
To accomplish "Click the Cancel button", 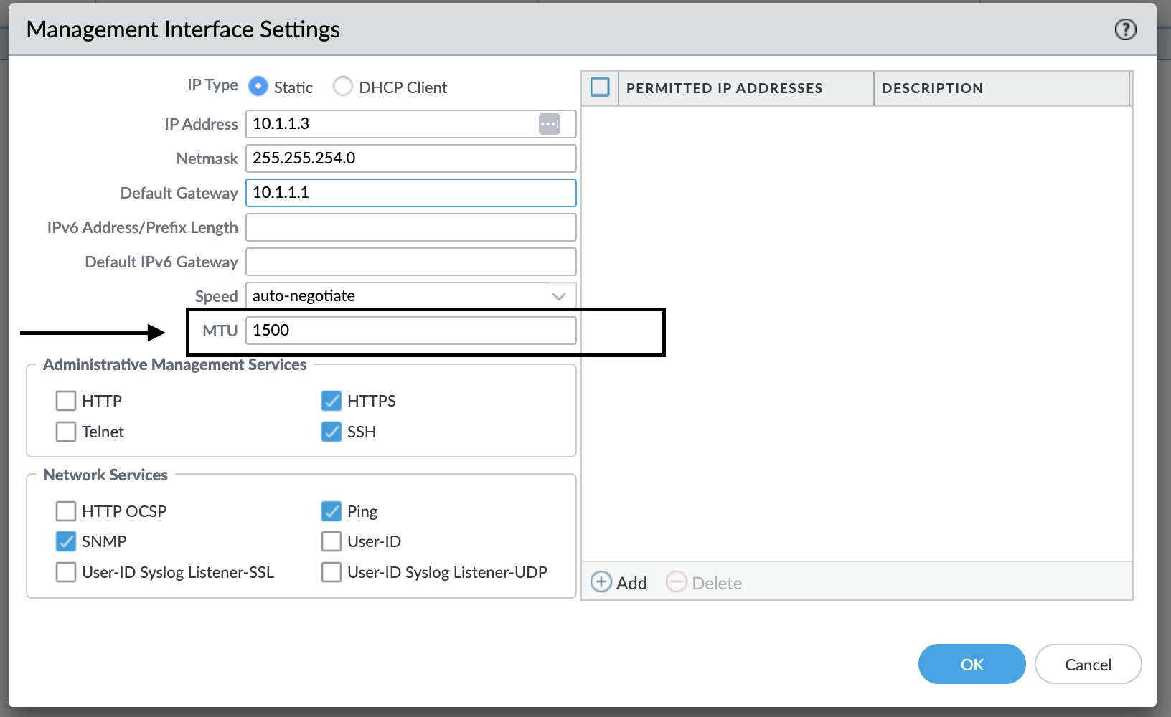I will (1088, 665).
